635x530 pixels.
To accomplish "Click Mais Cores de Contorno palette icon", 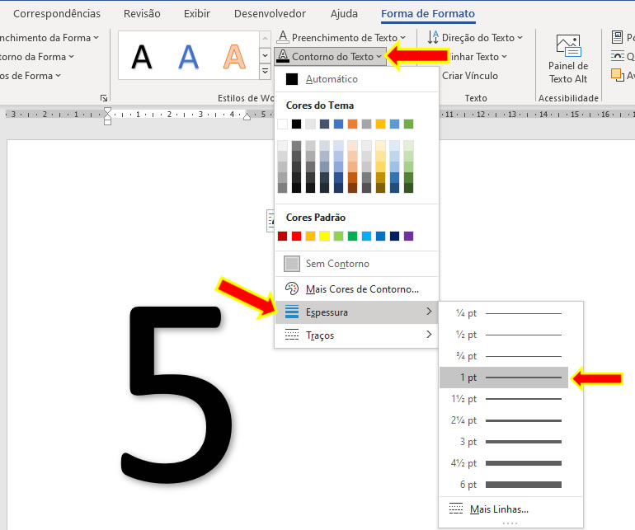I will click(292, 288).
